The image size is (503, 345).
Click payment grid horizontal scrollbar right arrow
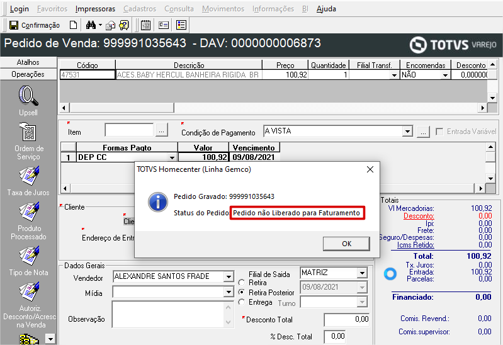[480, 188]
